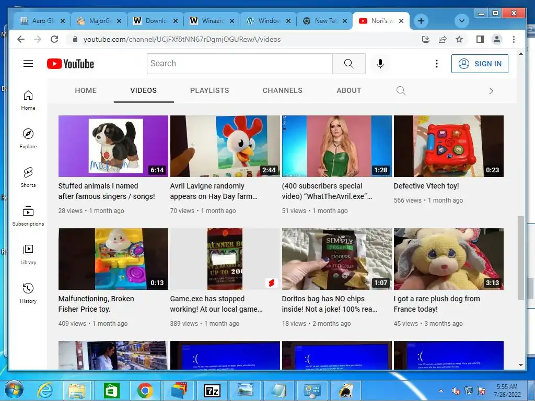The image size is (535, 401).
Task: Start voice search with microphone icon
Action: pos(380,64)
